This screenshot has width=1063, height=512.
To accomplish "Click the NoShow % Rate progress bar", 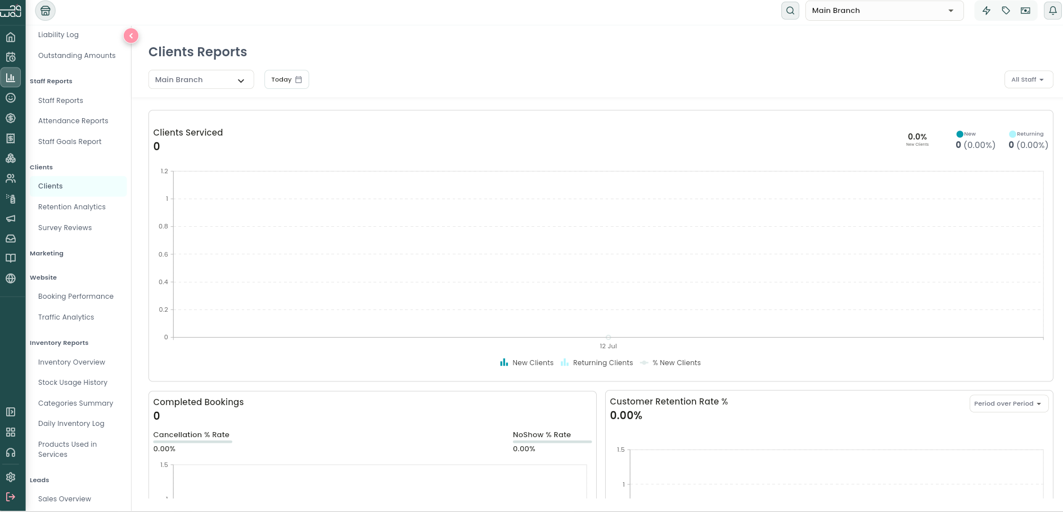I will [552, 442].
